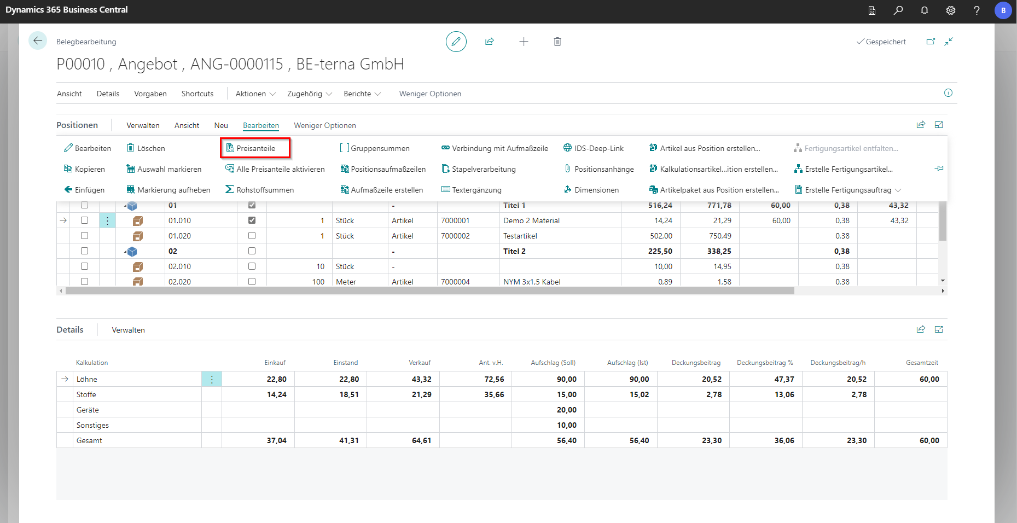This screenshot has height=523, width=1017.
Task: Collapse the page with the diagonal arrows icon
Action: 949,42
